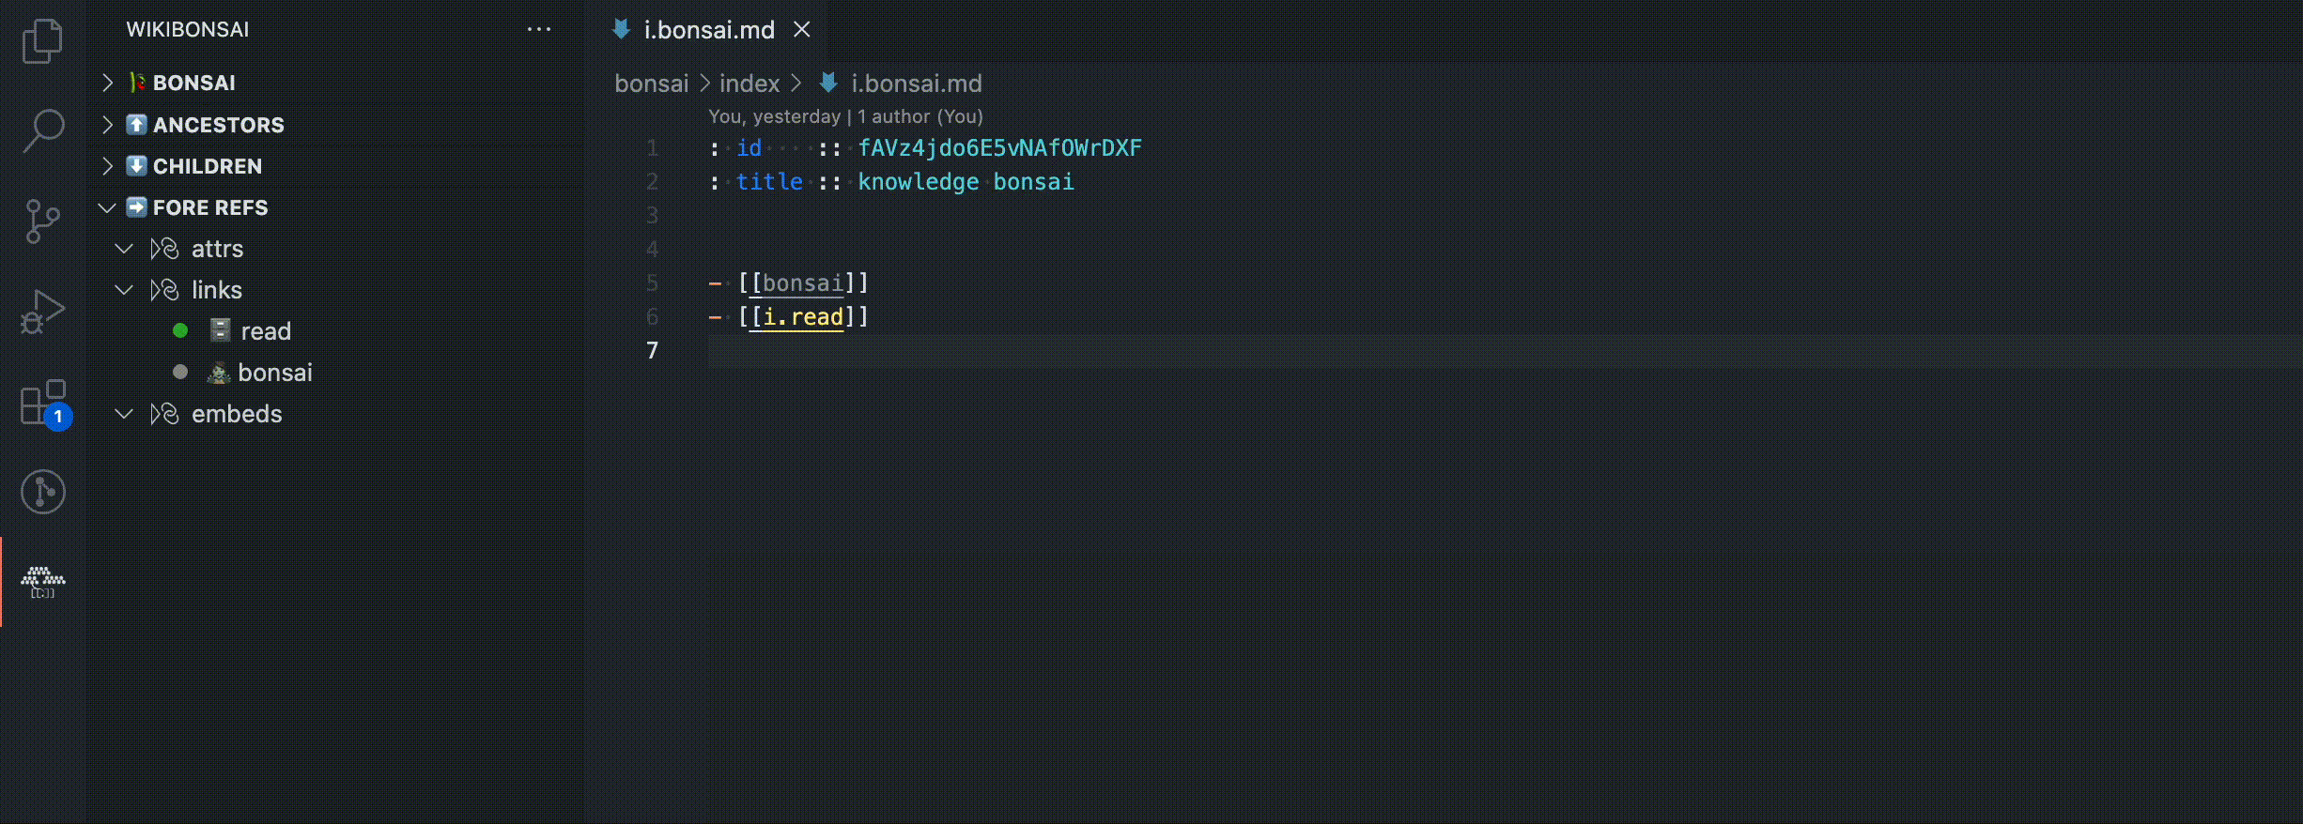Collapse the attrs tree node
Screen dimensions: 2303x824
[124, 248]
